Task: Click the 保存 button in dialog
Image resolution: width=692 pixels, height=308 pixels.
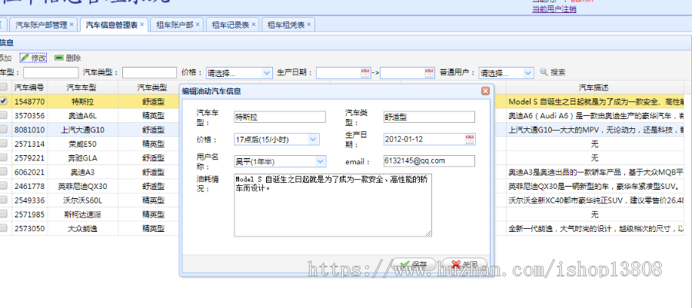Action: (x=414, y=264)
